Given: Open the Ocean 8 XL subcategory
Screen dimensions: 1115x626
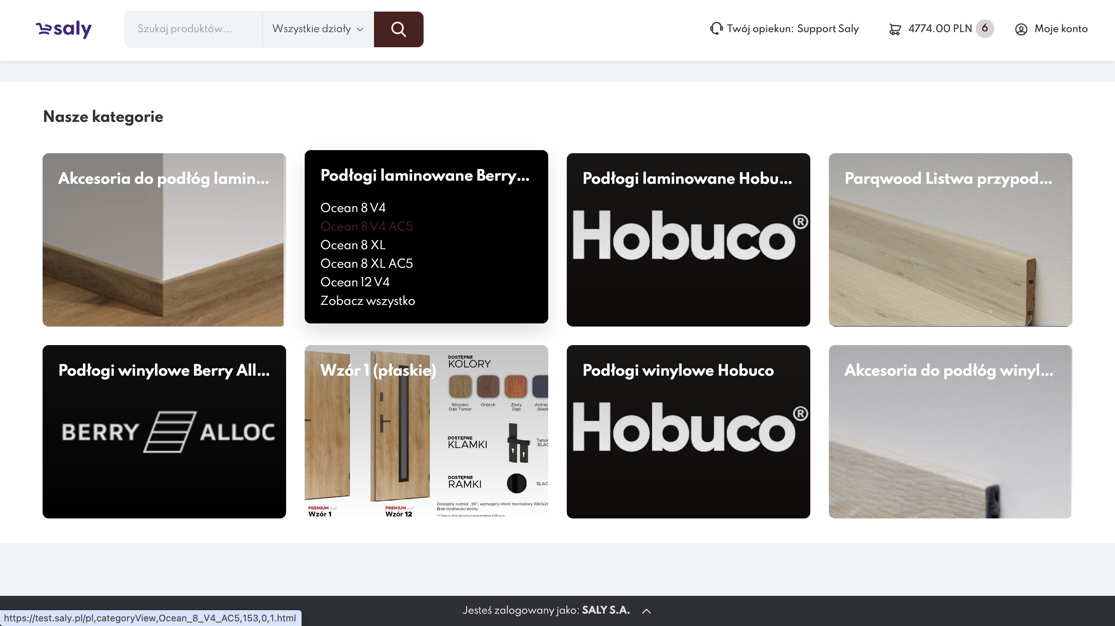Looking at the screenshot, I should 353,245.
